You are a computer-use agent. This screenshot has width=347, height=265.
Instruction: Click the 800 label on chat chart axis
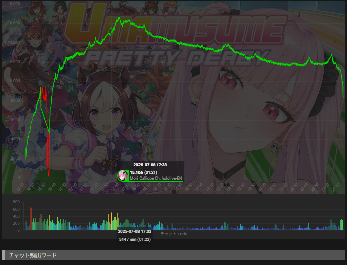pos(16,202)
